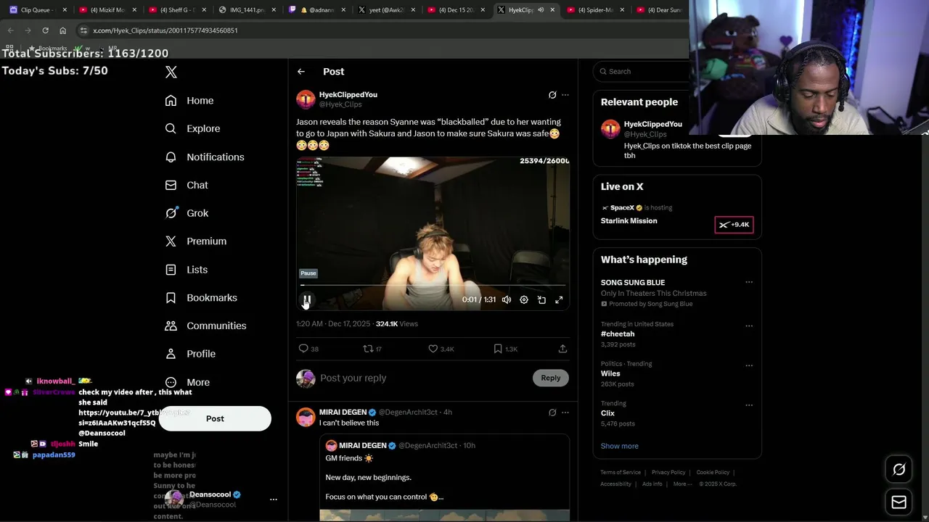Click the white Post button in sidebar
The height and width of the screenshot is (522, 929).
click(215, 418)
